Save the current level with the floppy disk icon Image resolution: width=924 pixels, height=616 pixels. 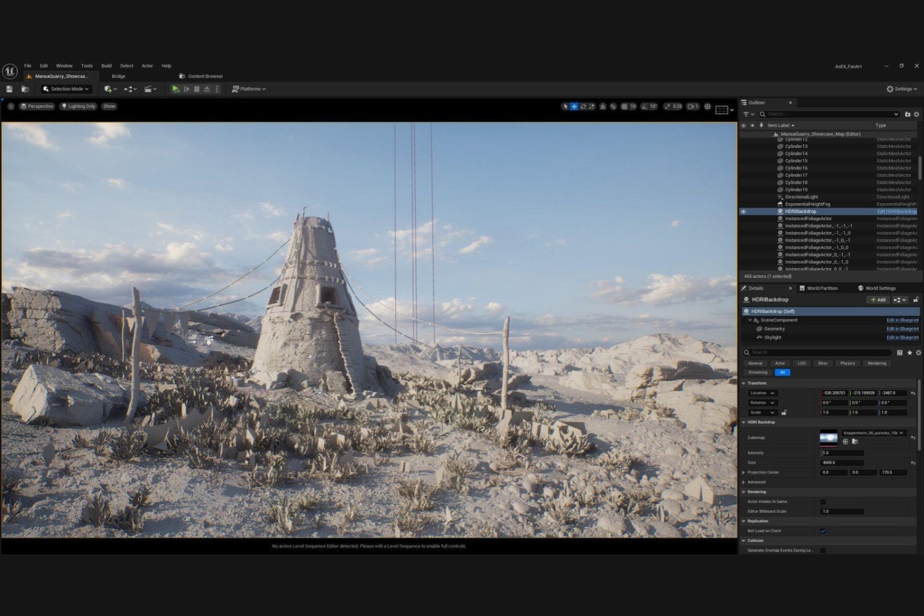(x=9, y=89)
